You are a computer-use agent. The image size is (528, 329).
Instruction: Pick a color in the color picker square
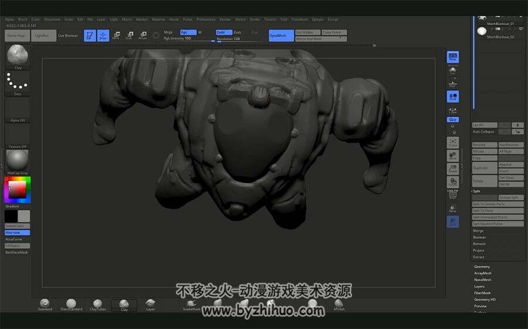click(x=17, y=189)
